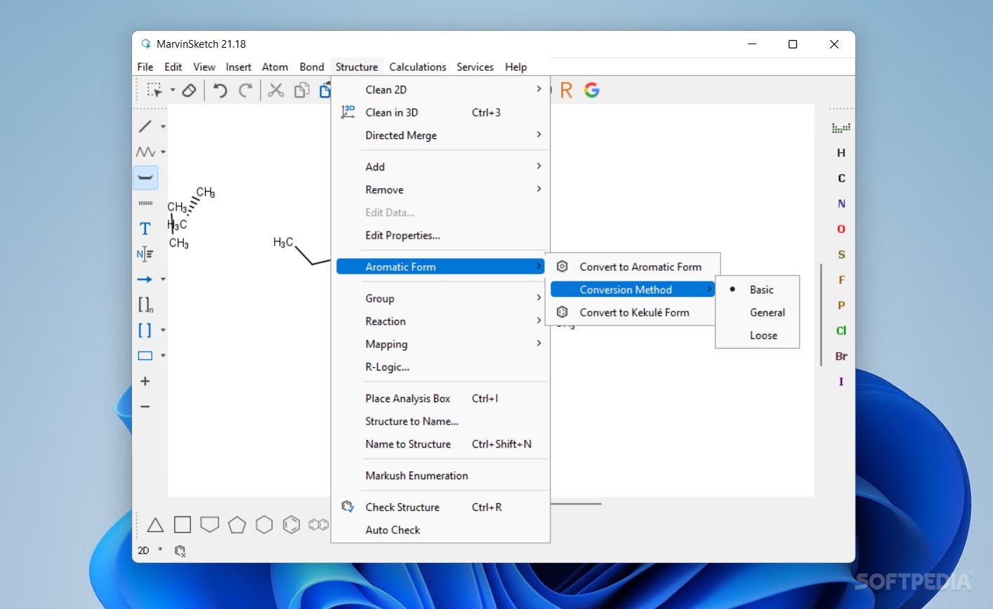
Task: Insert cyclohexane hexagon template
Action: [264, 525]
